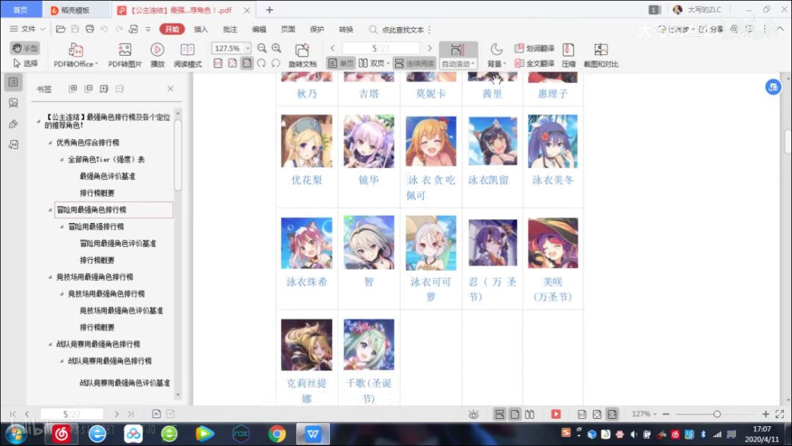Viewport: 792px width, 446px height.
Task: Click the eye-protection mode icon in status bar
Action: pyautogui.click(x=473, y=414)
